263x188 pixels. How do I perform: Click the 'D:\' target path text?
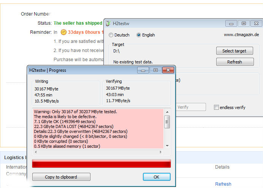(x=116, y=51)
